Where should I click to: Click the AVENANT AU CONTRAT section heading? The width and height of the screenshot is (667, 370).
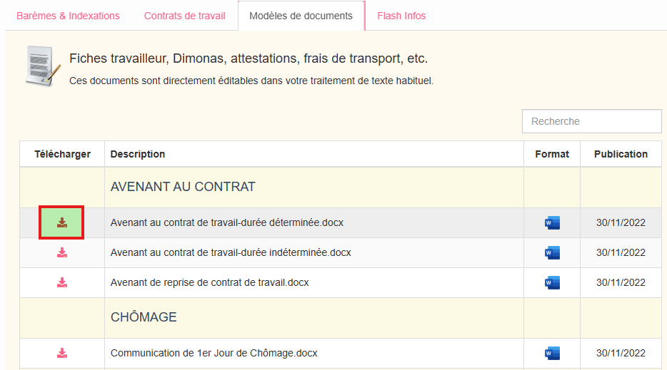(x=183, y=187)
